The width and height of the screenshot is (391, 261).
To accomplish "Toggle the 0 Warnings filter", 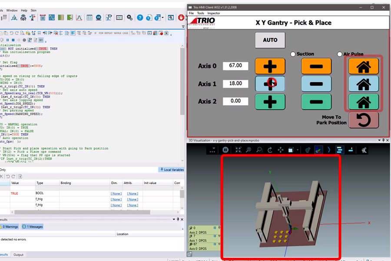I will (x=10, y=227).
